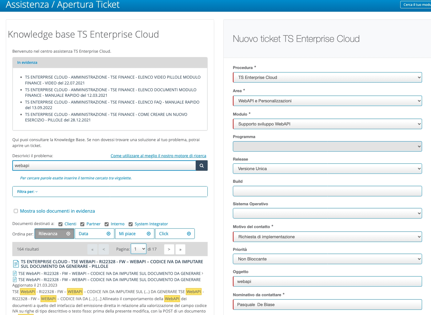431x315 pixels.
Task: Sort results by Mi piace
Action: (135, 234)
